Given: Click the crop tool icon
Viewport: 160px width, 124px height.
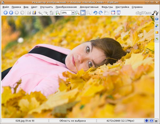Looking at the screenshot, I should pos(106,13).
